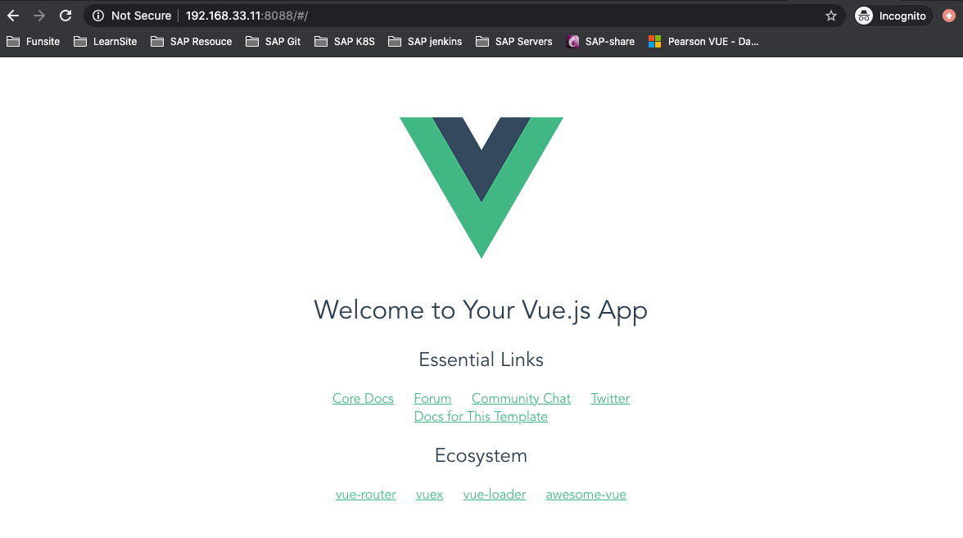Open the SAP jenkins bookmark folder
Viewport: 963px width, 538px height.
[x=425, y=42]
